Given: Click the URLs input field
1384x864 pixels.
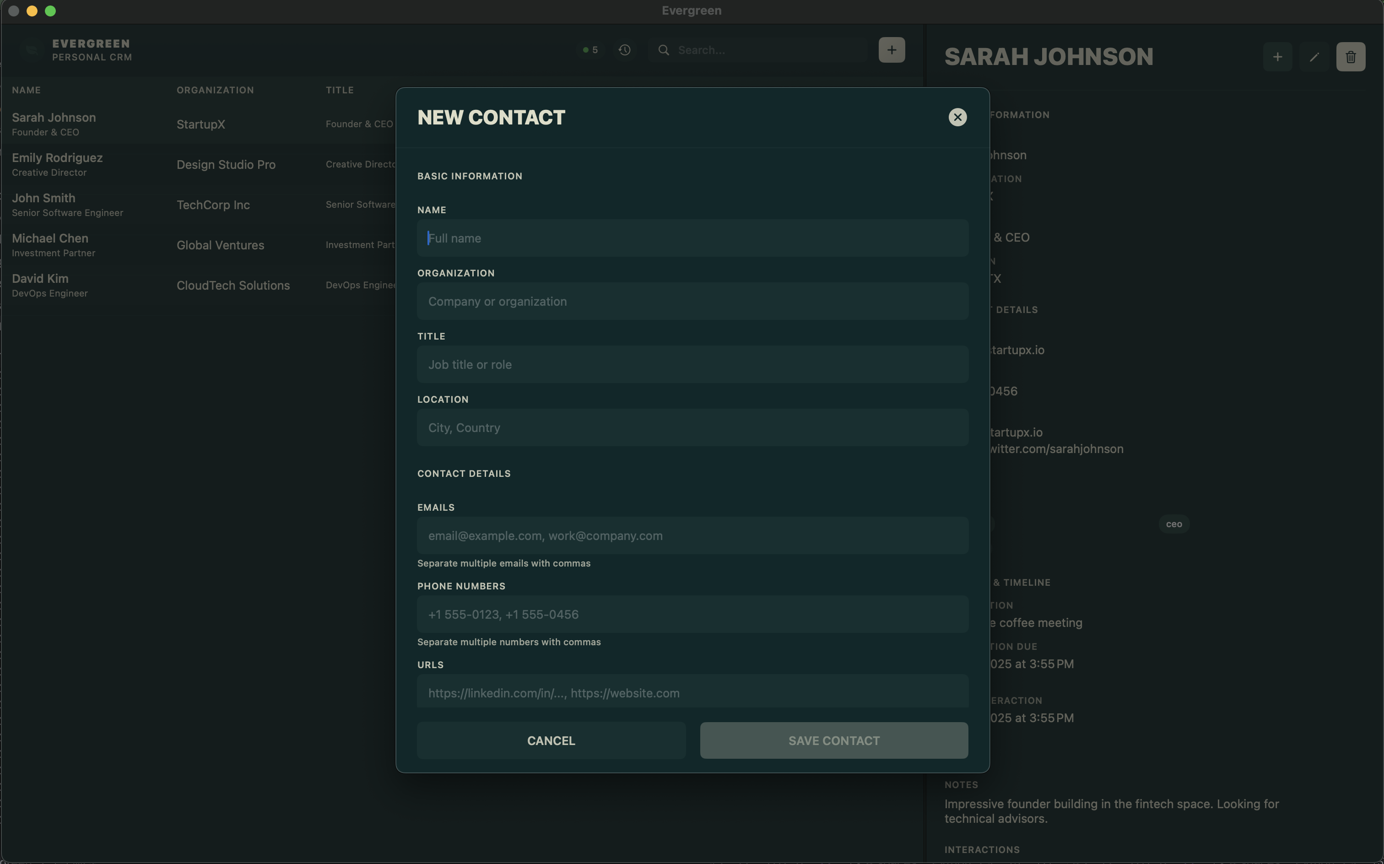Looking at the screenshot, I should [x=692, y=692].
